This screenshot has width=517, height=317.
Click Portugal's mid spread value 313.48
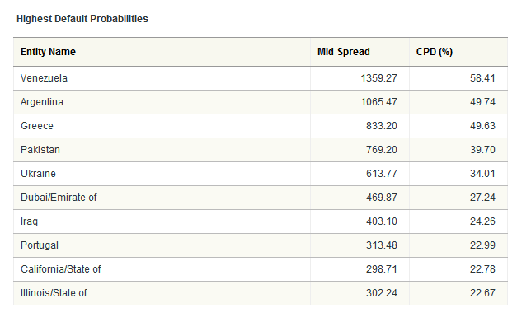pyautogui.click(x=382, y=245)
